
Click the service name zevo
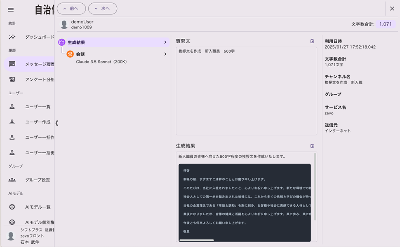pos(329,113)
